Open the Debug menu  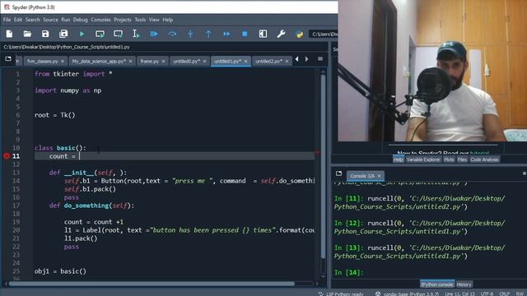81,20
